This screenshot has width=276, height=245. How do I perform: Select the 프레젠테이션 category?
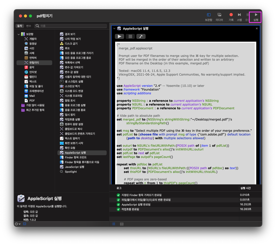[x=36, y=91]
